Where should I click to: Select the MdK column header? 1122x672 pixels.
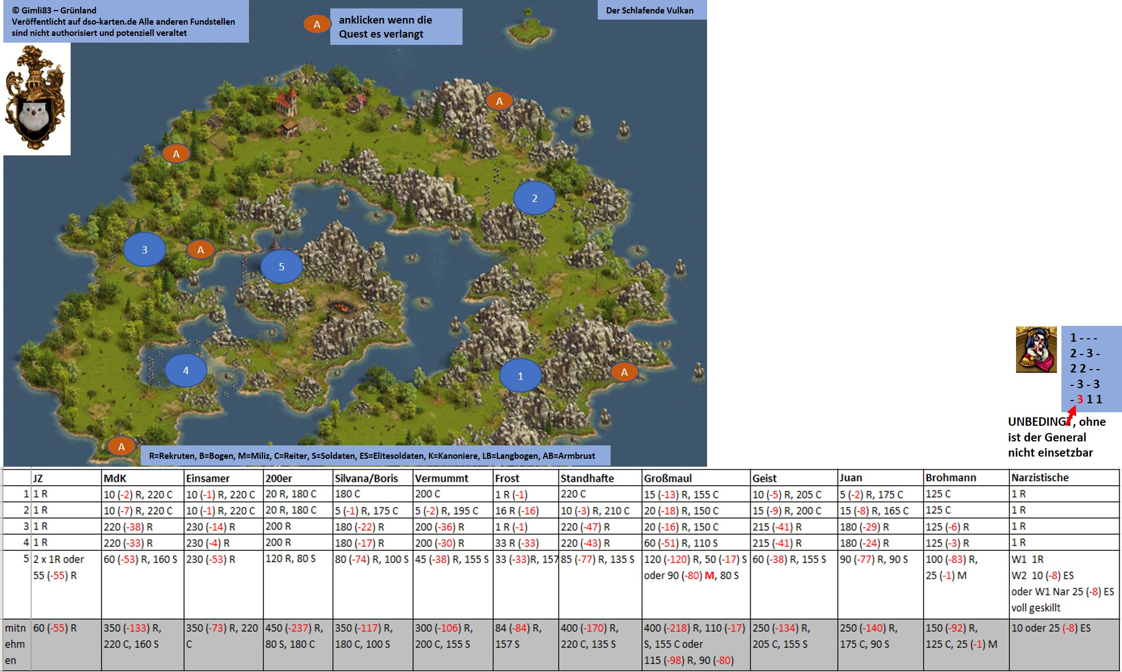115,478
